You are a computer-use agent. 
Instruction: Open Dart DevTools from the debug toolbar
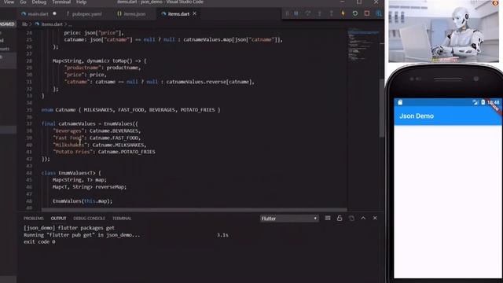(379, 13)
